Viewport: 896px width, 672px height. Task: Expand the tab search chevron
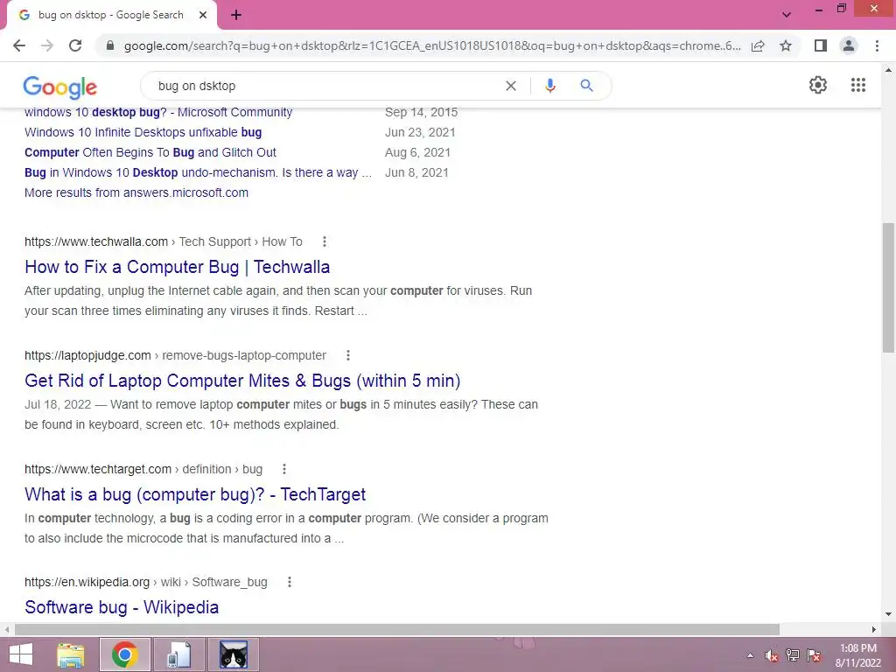[x=787, y=15]
